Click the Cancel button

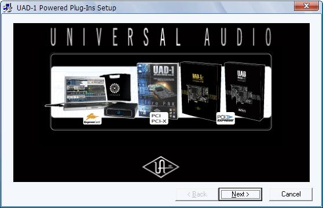(x=291, y=194)
